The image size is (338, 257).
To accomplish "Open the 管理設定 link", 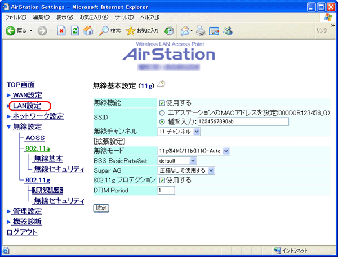I will [27, 211].
